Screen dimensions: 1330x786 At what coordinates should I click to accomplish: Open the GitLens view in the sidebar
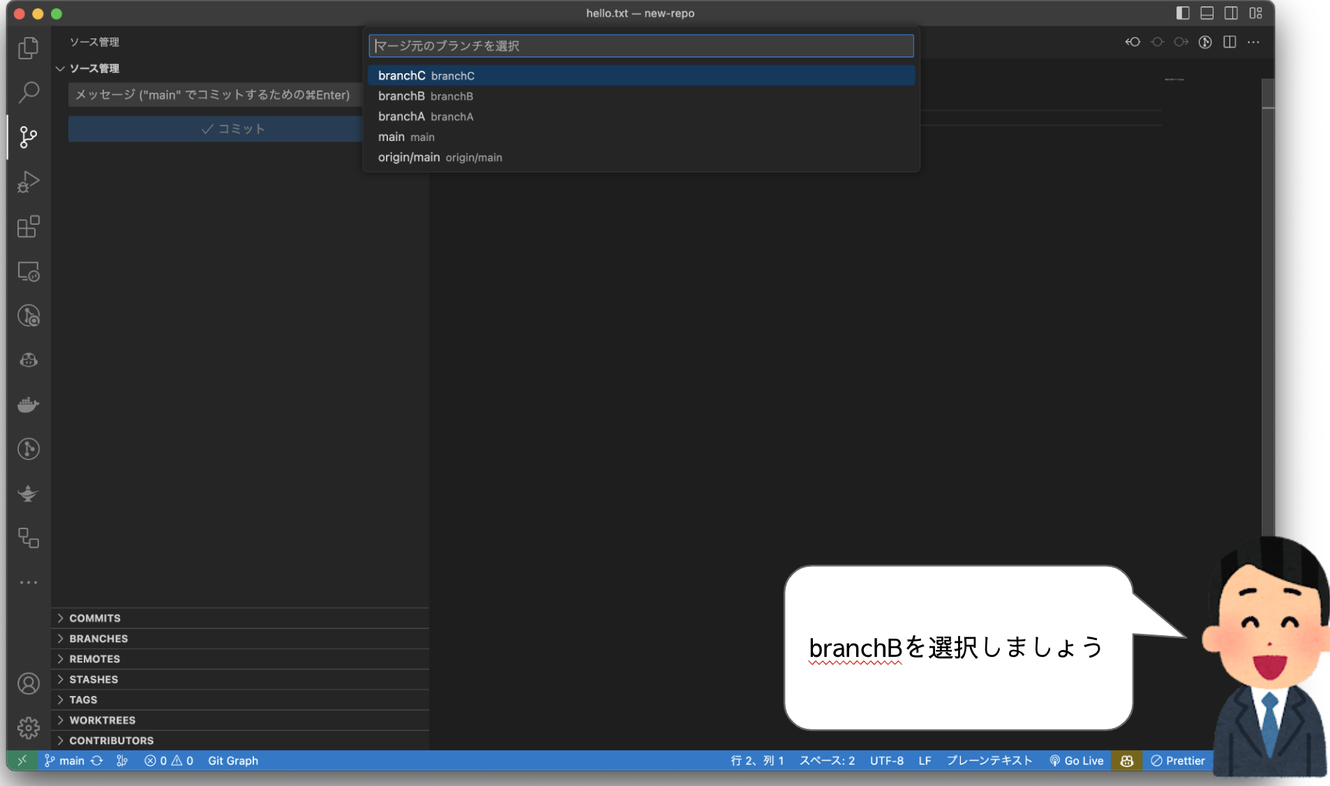coord(29,316)
